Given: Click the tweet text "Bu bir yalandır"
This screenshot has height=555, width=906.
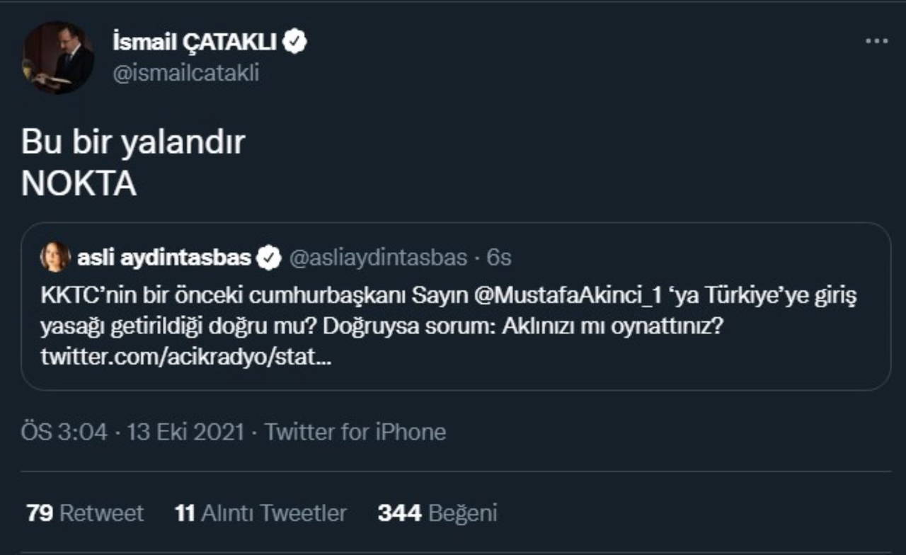Looking at the screenshot, I should (133, 142).
